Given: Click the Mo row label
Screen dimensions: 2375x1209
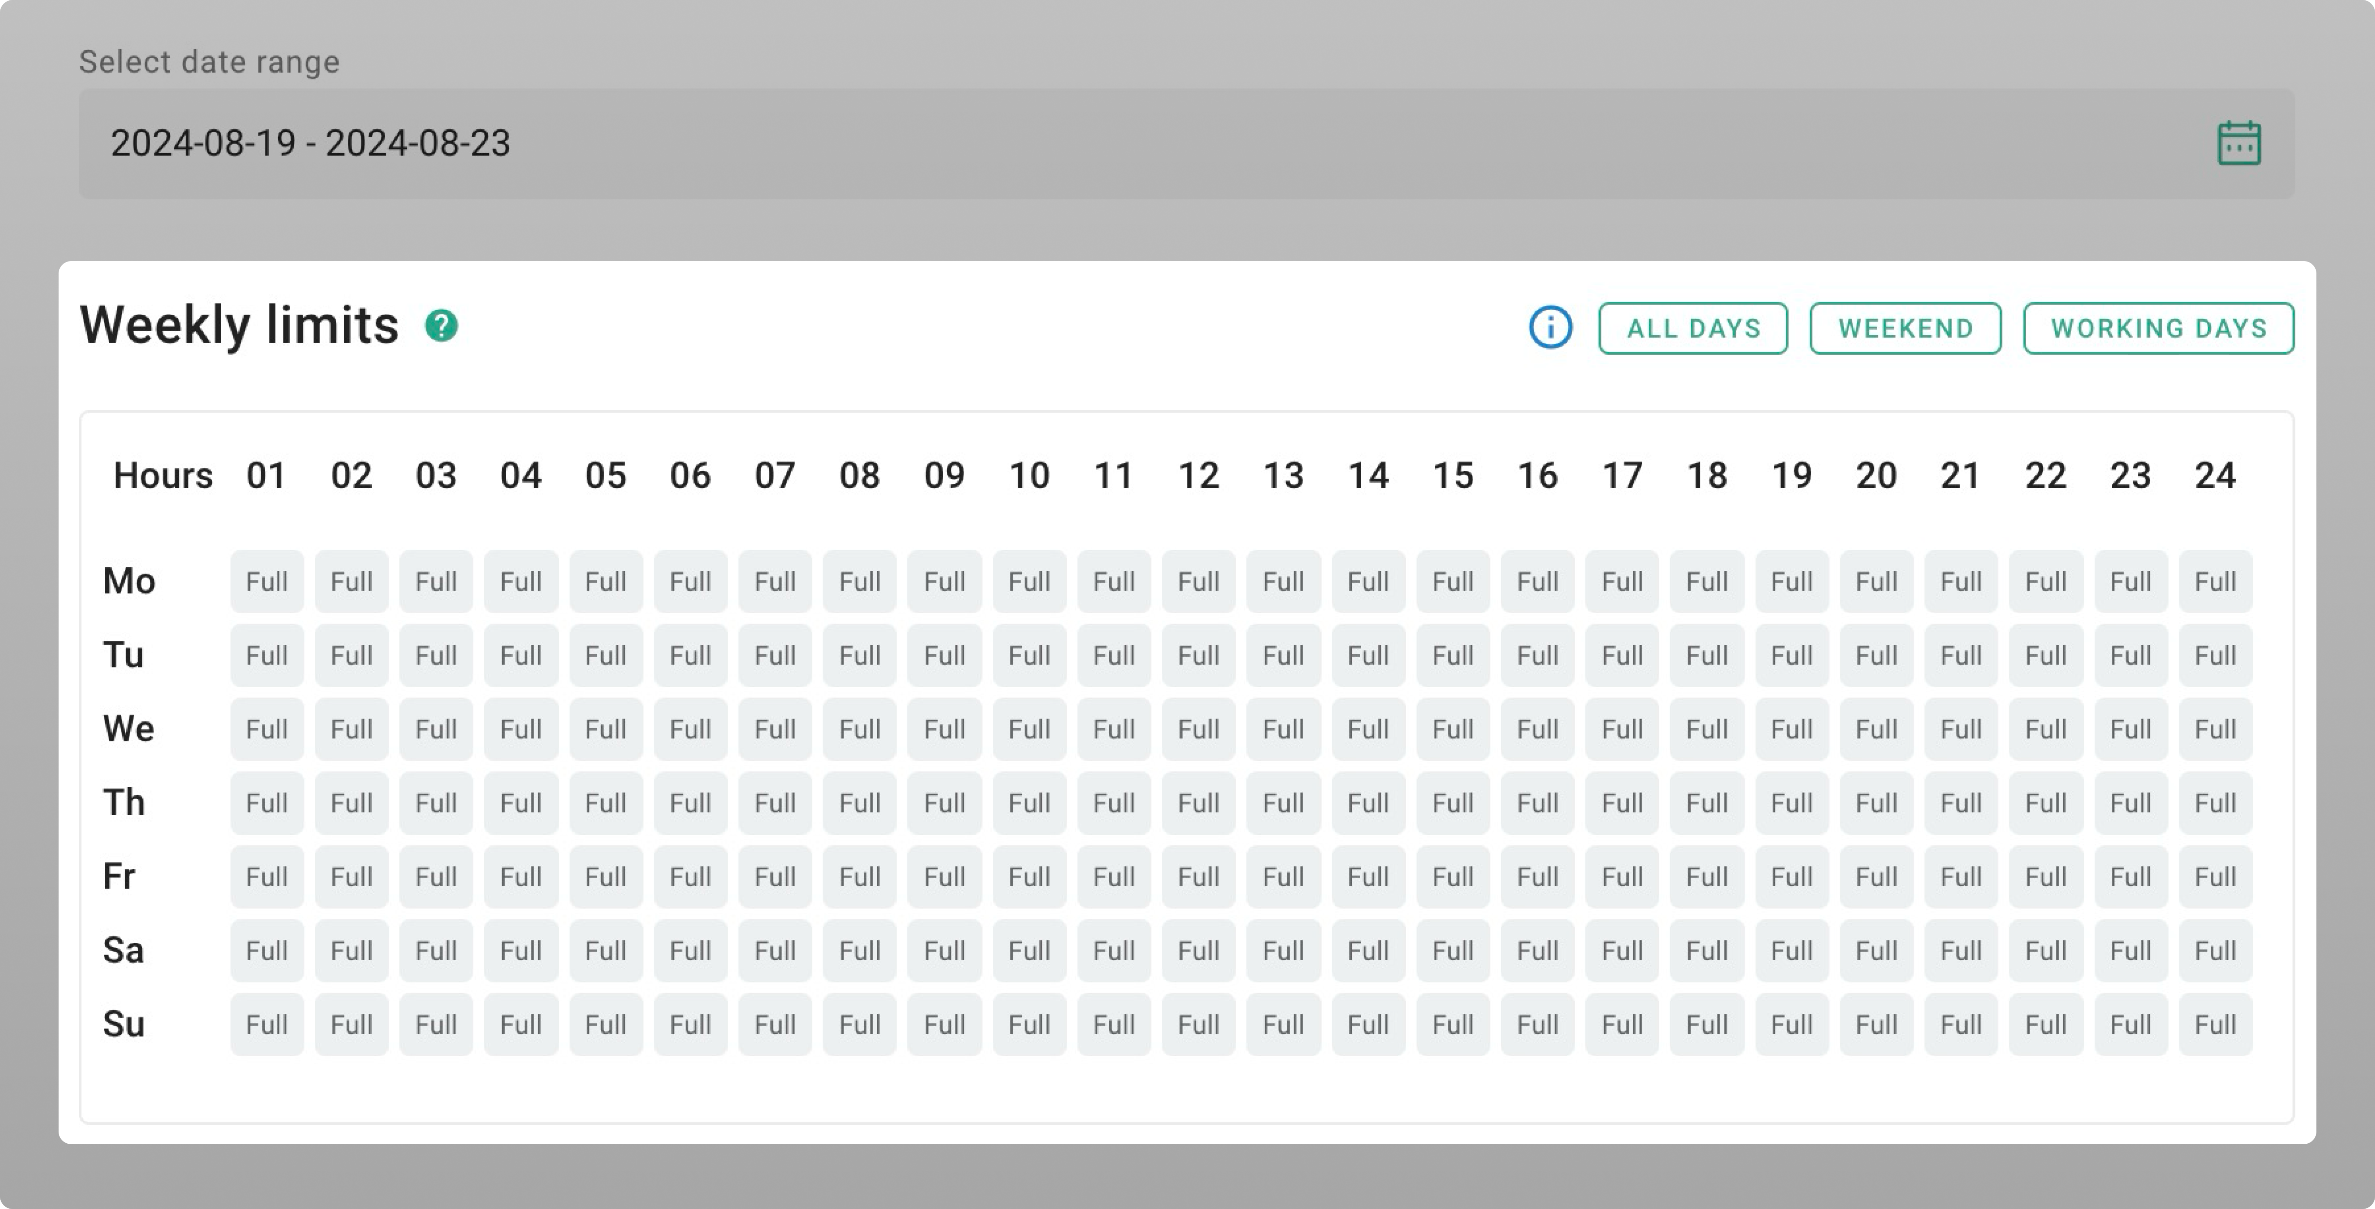Looking at the screenshot, I should pos(129,582).
